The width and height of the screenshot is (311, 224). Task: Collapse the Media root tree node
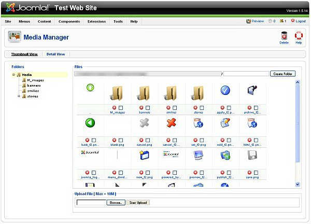click(13, 75)
